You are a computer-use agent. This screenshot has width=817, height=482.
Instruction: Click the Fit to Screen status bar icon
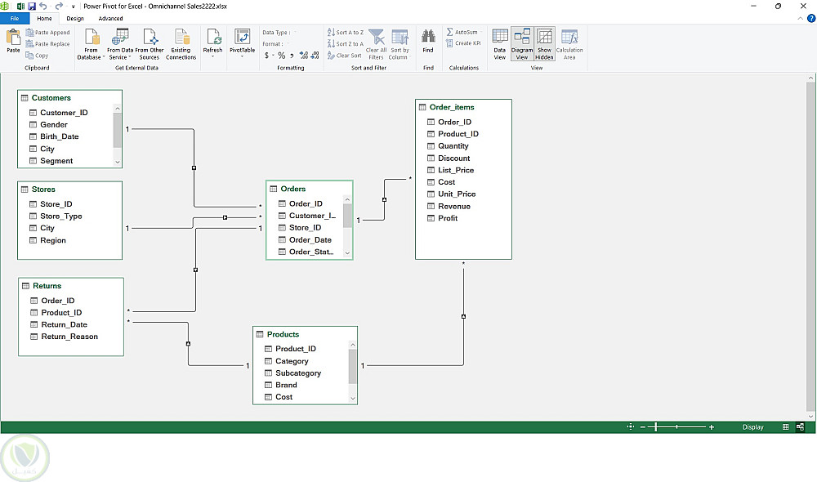(x=631, y=427)
